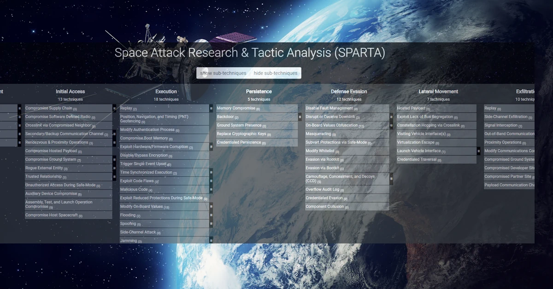Screen dimensions: 553x289
Task: Expand the Backdoor sub-techniques handle
Action: click(x=300, y=117)
